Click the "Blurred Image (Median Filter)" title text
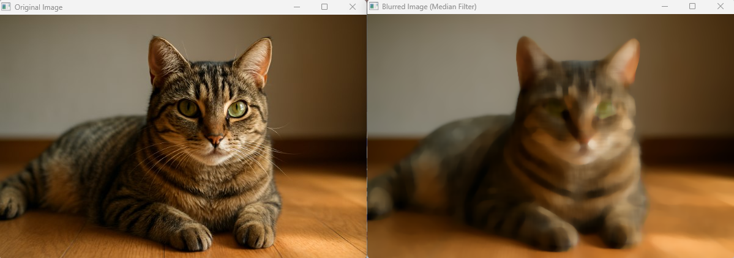The width and height of the screenshot is (734, 258). pyautogui.click(x=429, y=7)
